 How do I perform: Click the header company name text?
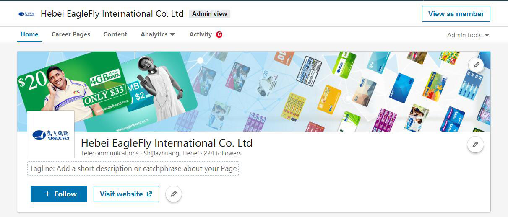112,14
